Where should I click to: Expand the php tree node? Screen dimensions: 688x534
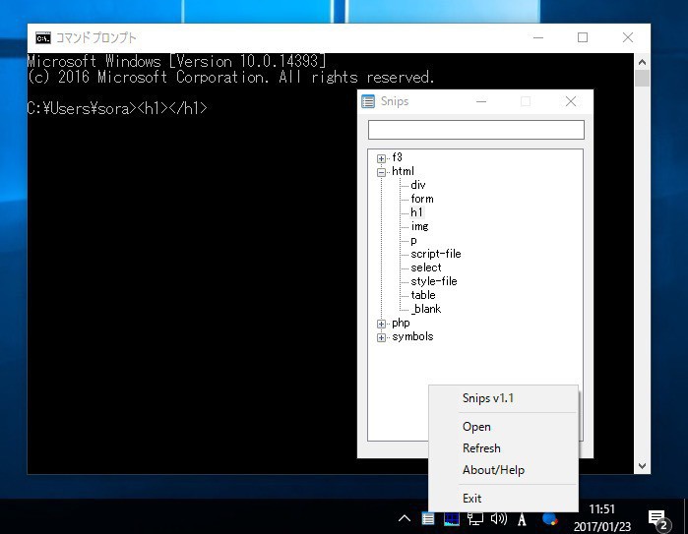[x=382, y=324]
